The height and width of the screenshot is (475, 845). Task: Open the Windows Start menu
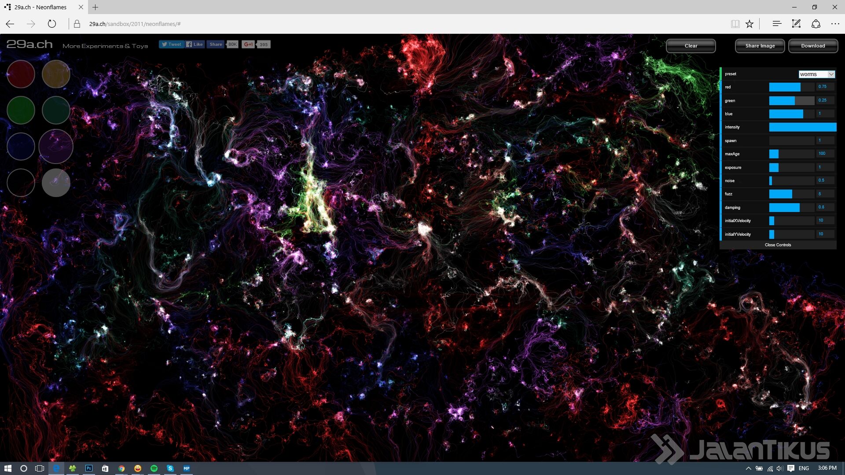pyautogui.click(x=7, y=468)
